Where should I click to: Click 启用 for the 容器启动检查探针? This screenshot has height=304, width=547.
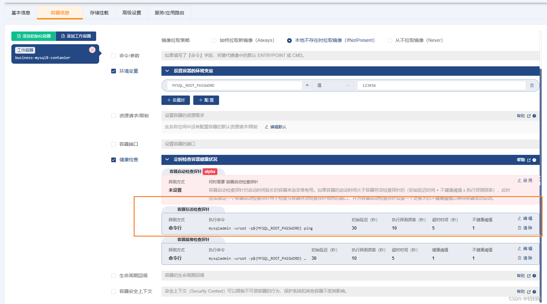click(525, 181)
